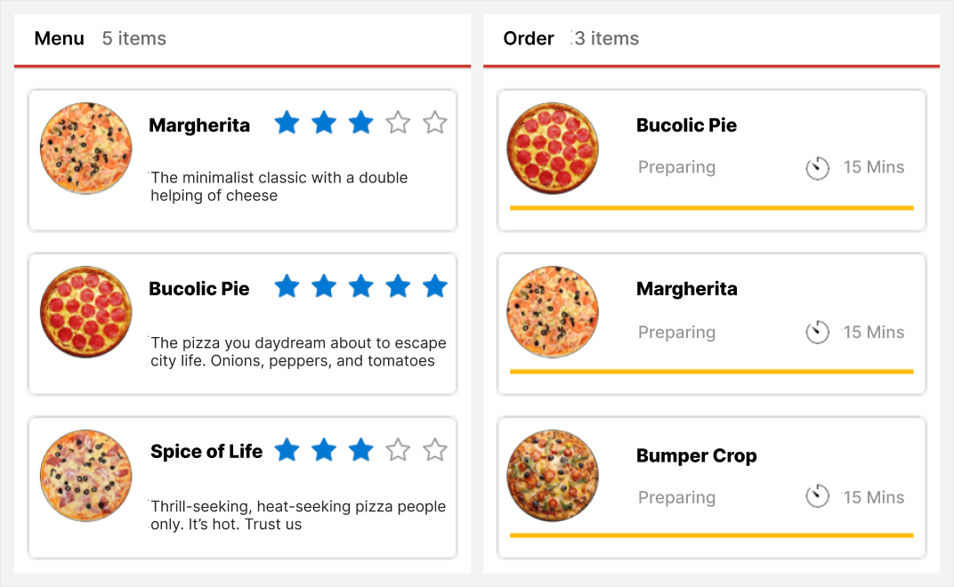Click the Bumper Crop order progress bar
Screen dimensions: 954x587
[x=711, y=535]
